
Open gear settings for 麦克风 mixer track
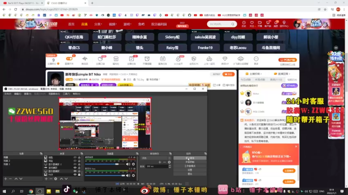point(134,175)
